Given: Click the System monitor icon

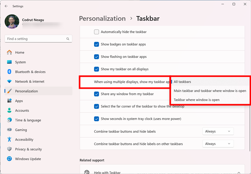Looking at the screenshot, I should pos(9,62).
